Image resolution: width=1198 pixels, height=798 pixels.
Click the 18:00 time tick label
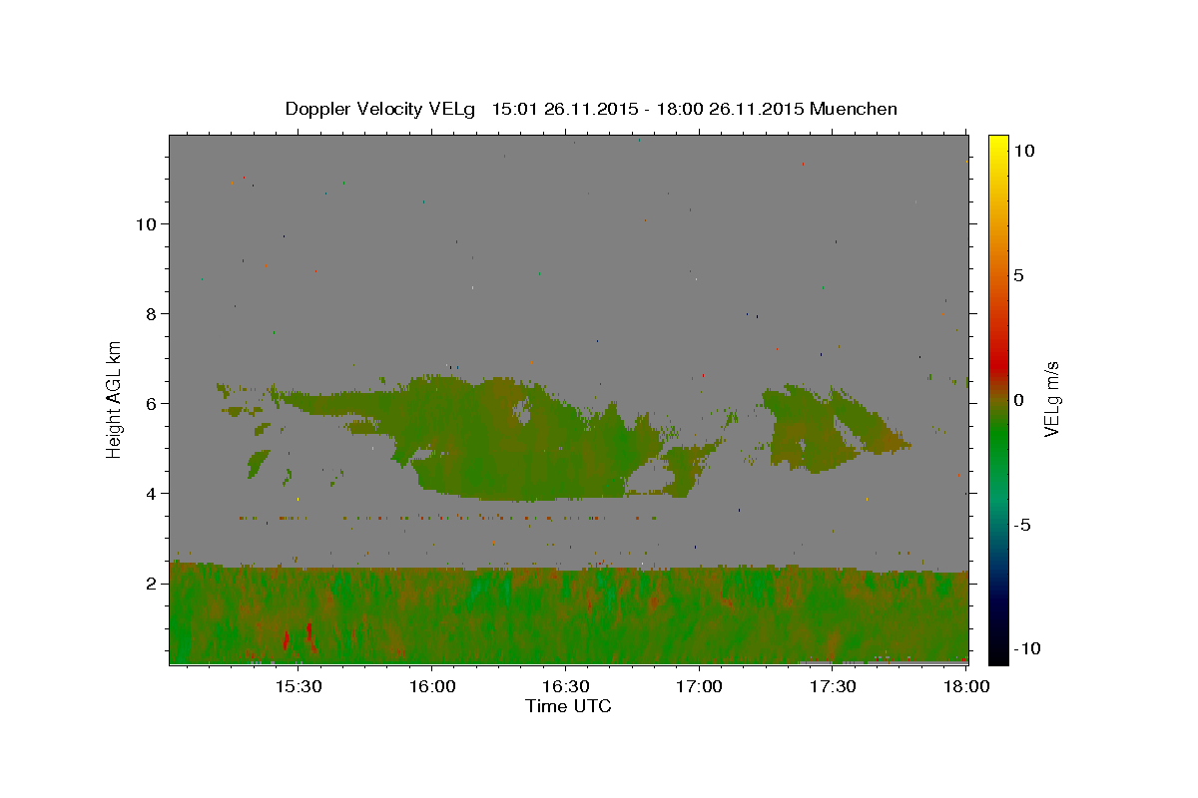point(965,686)
